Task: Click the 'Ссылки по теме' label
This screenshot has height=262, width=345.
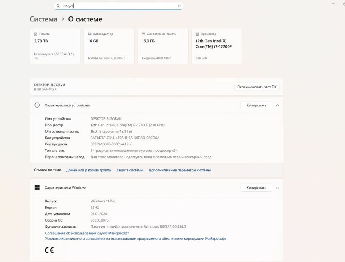Action: click(48, 170)
